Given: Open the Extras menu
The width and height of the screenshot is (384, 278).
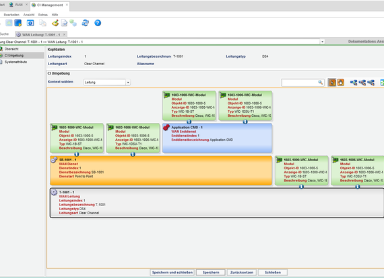Looking at the screenshot, I should click(43, 15).
